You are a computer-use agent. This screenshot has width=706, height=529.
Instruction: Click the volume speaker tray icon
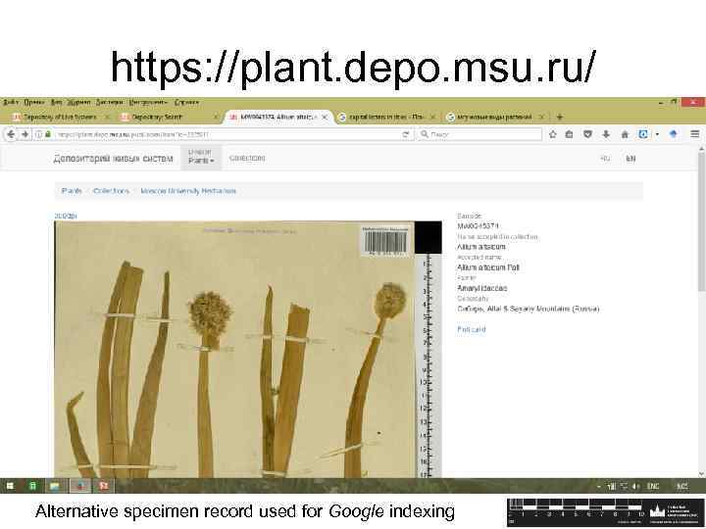tap(635, 486)
